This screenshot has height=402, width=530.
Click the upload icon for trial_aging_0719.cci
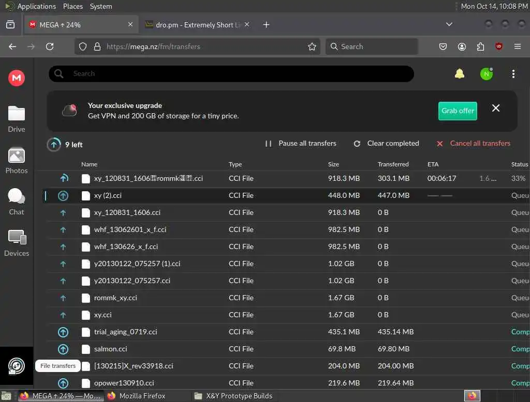(63, 332)
